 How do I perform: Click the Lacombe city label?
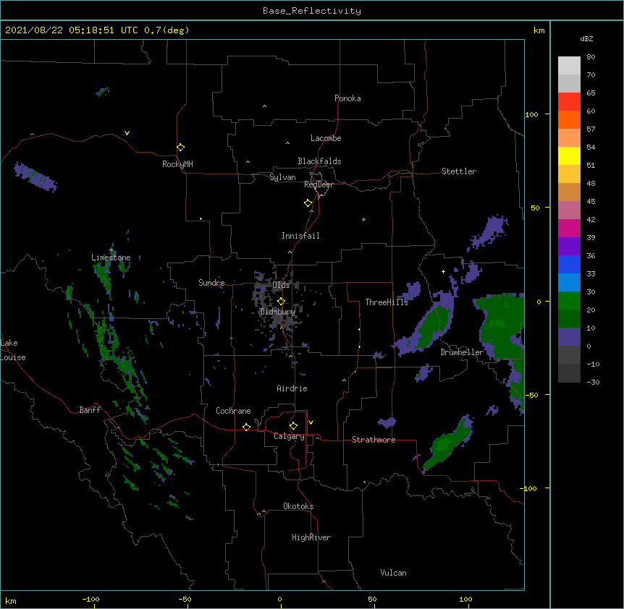[x=326, y=138]
